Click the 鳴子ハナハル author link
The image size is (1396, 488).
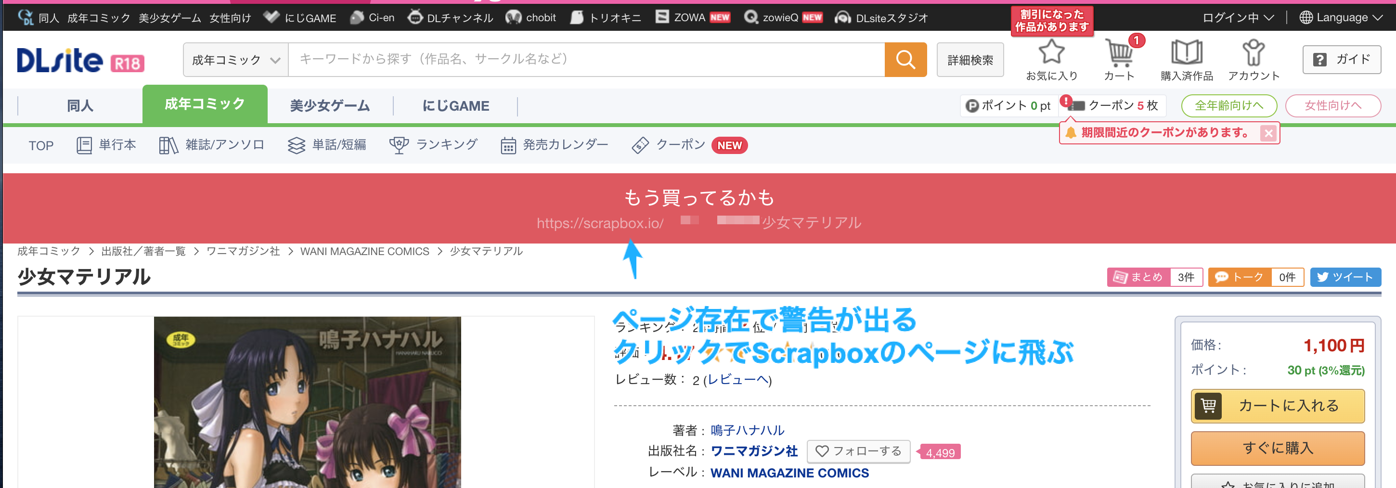(747, 430)
